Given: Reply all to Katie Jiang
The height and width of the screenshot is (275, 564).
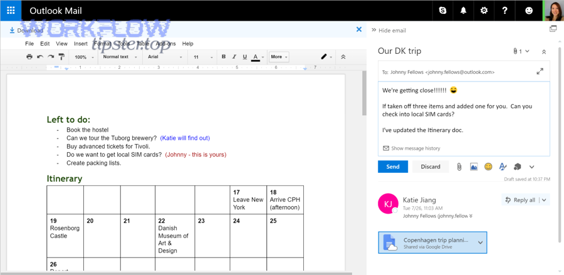Looking at the screenshot, I should [521, 200].
